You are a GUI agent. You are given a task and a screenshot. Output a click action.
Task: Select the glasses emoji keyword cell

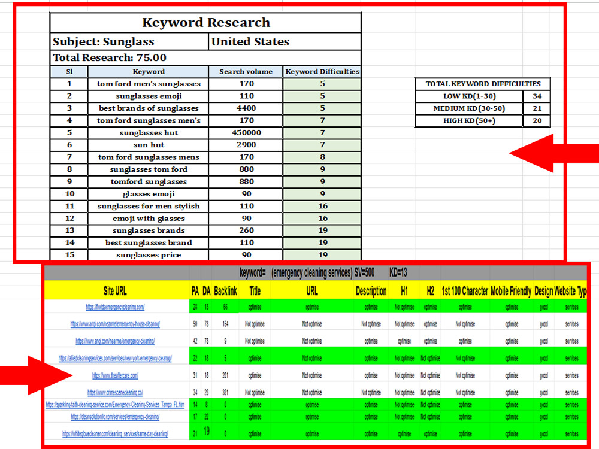(x=149, y=194)
